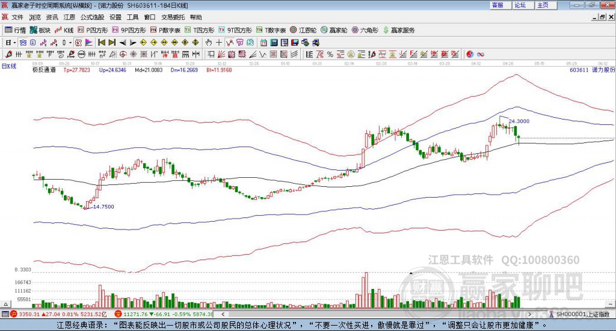Click the first yellow diamond arrow icon
This screenshot has width=616, height=331.
tap(143, 43)
